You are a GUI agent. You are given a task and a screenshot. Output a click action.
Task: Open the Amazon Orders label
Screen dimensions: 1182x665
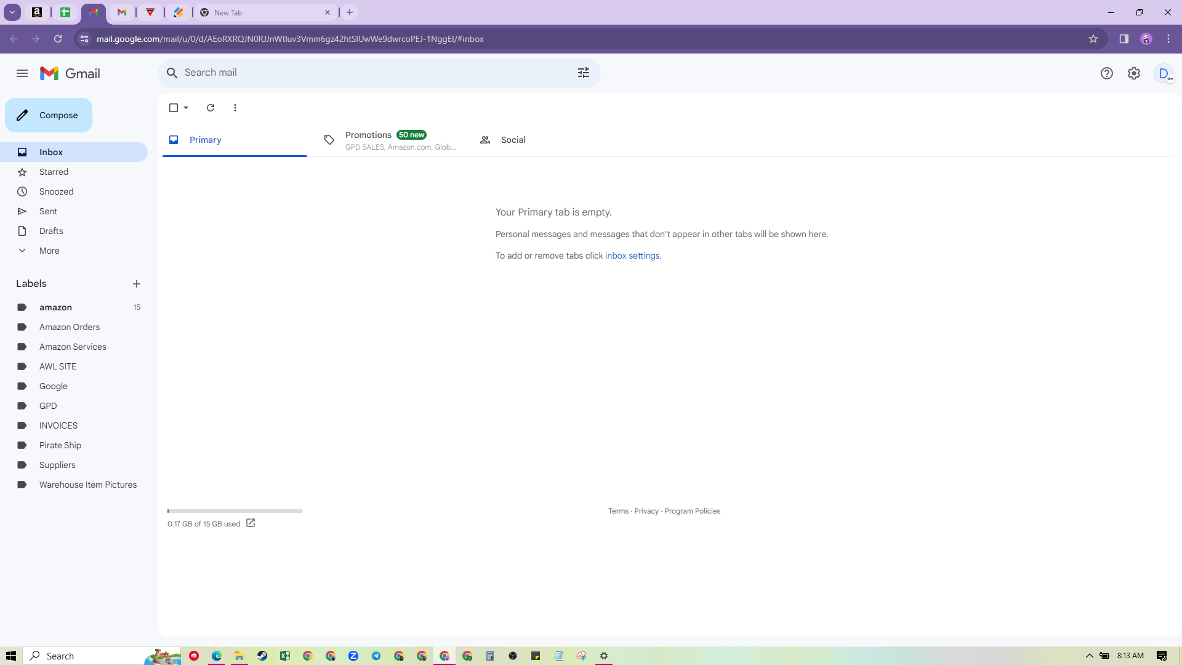click(x=74, y=327)
